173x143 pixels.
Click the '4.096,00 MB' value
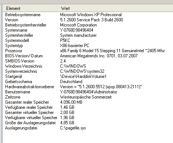[x=71, y=102]
